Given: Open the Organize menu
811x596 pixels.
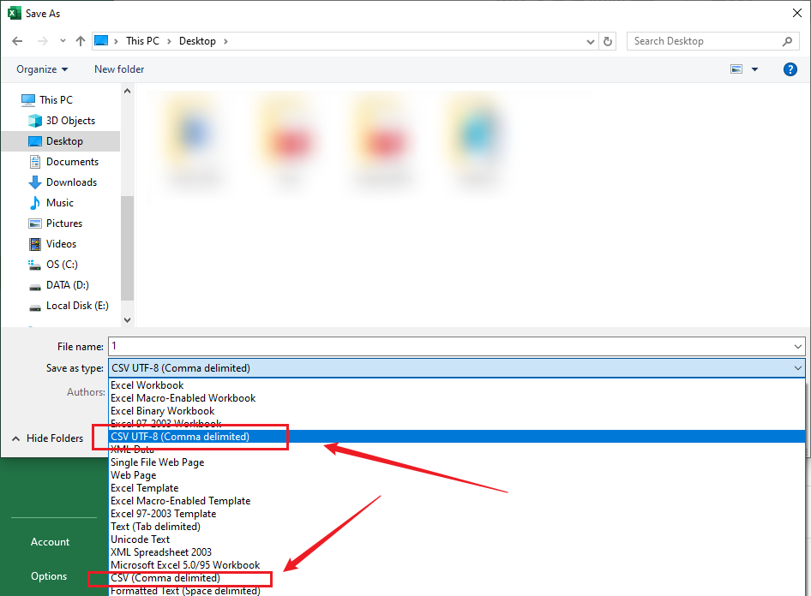Looking at the screenshot, I should (42, 69).
